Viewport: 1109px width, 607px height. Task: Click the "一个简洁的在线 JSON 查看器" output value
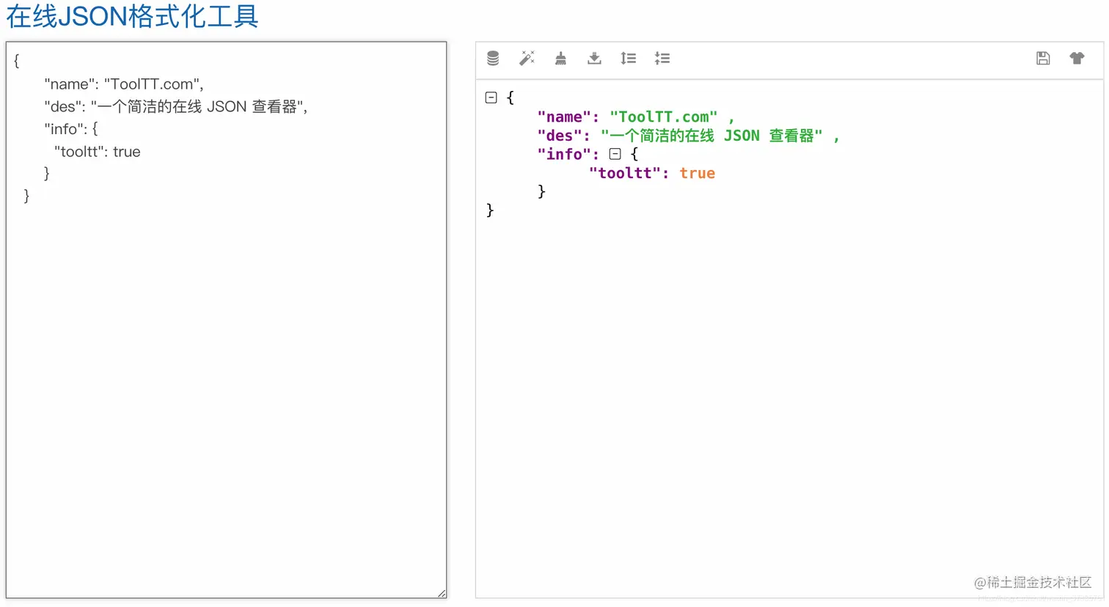click(x=711, y=136)
